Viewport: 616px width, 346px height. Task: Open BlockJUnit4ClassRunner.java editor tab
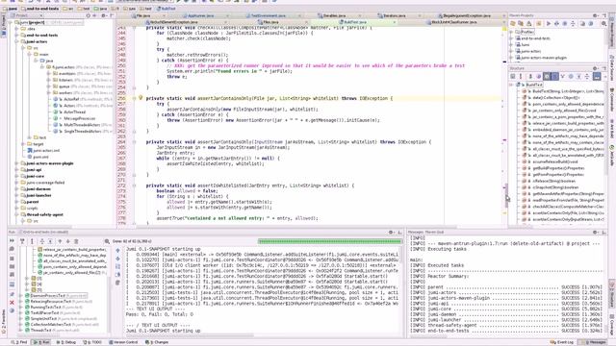pos(453,22)
